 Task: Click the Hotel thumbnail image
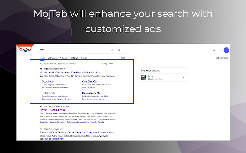click(x=143, y=78)
